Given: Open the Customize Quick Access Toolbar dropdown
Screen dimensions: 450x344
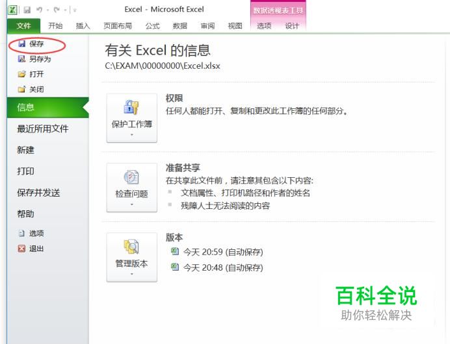Looking at the screenshot, I should pos(75,10).
